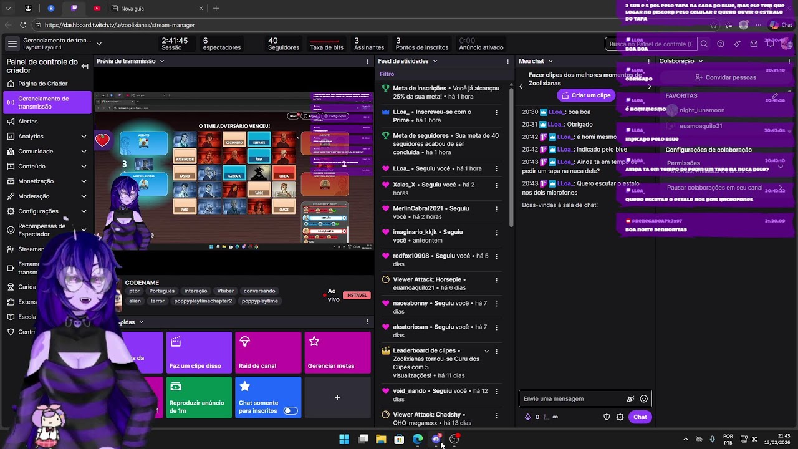This screenshot has height=449, width=798.
Task: Click the Configurações gear icon in sidebar
Action: (x=11, y=211)
